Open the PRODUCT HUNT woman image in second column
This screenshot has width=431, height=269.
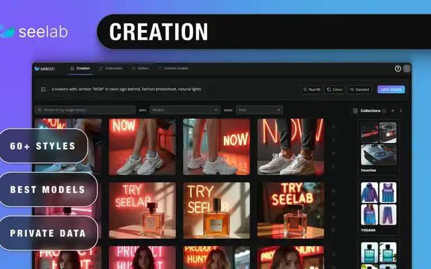[143, 257]
